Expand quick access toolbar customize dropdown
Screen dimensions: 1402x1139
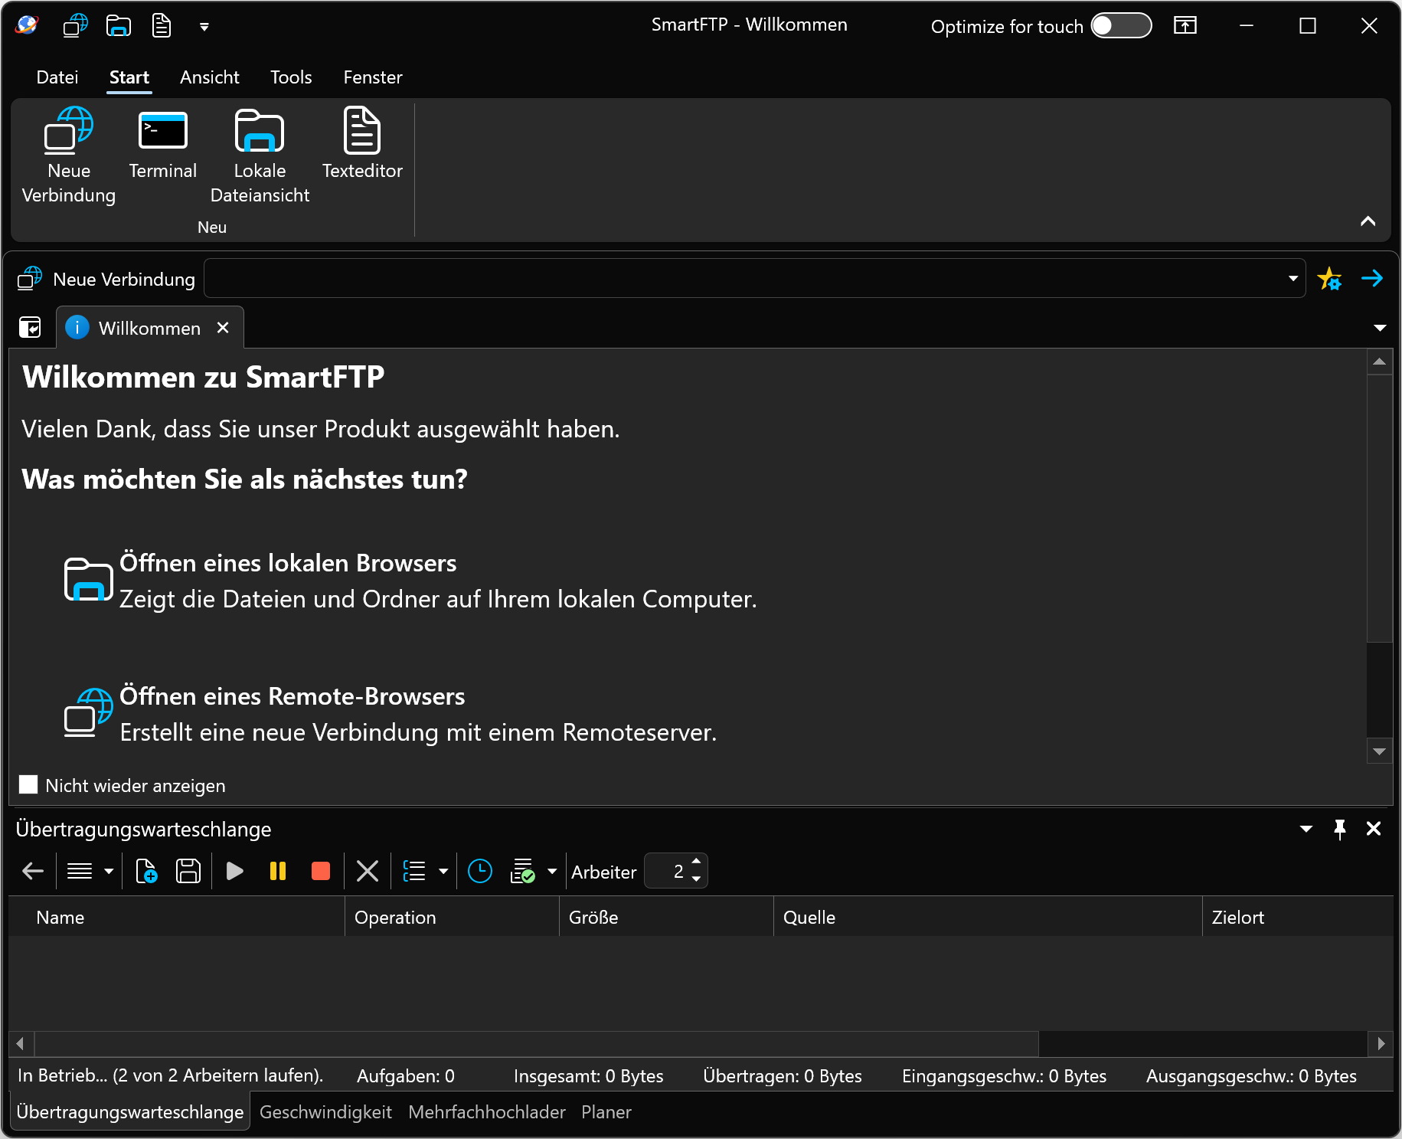tap(204, 27)
